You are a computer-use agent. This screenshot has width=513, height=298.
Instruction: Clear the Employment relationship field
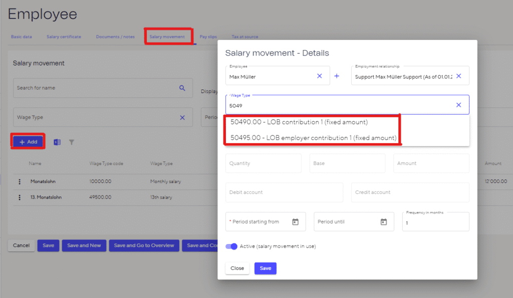coord(458,76)
